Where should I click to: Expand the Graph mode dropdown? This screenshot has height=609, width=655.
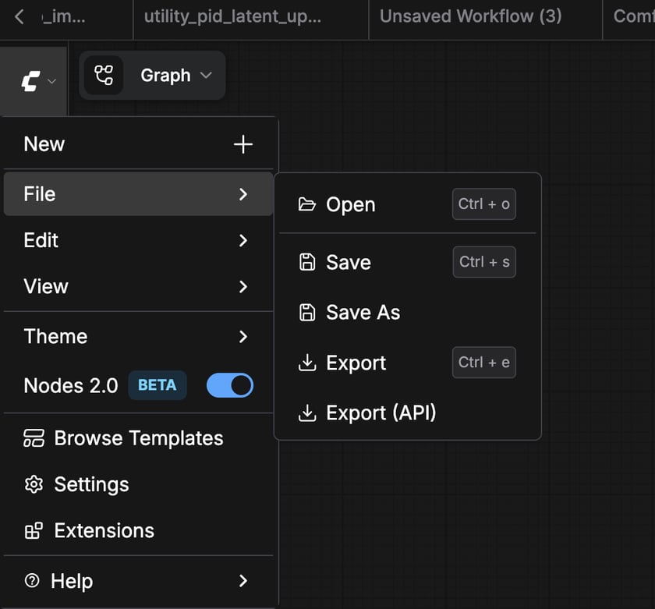click(x=206, y=75)
